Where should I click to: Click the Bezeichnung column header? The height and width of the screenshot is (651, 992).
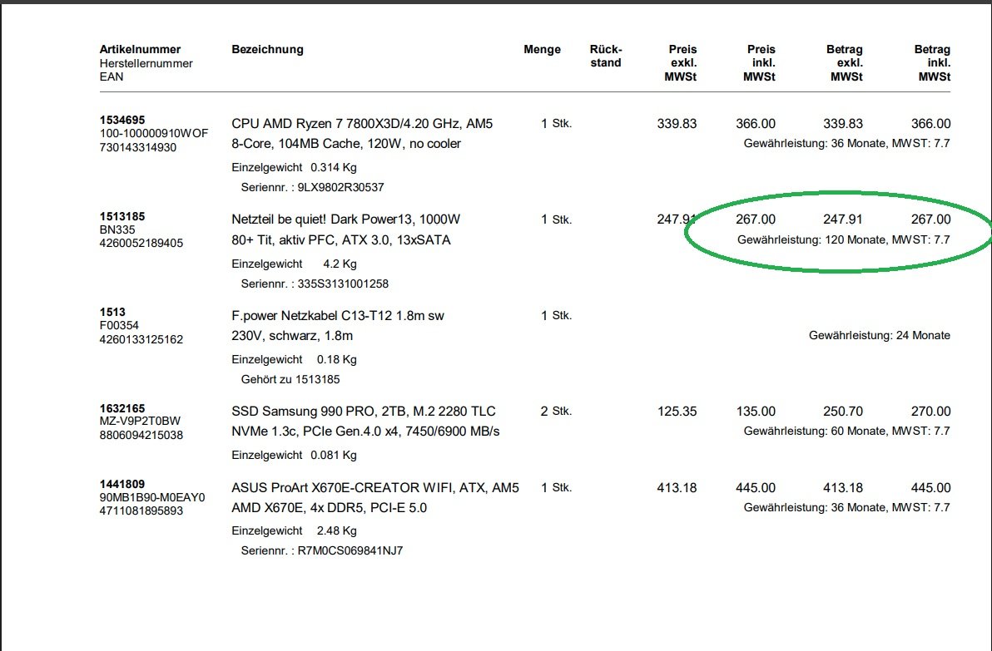267,49
